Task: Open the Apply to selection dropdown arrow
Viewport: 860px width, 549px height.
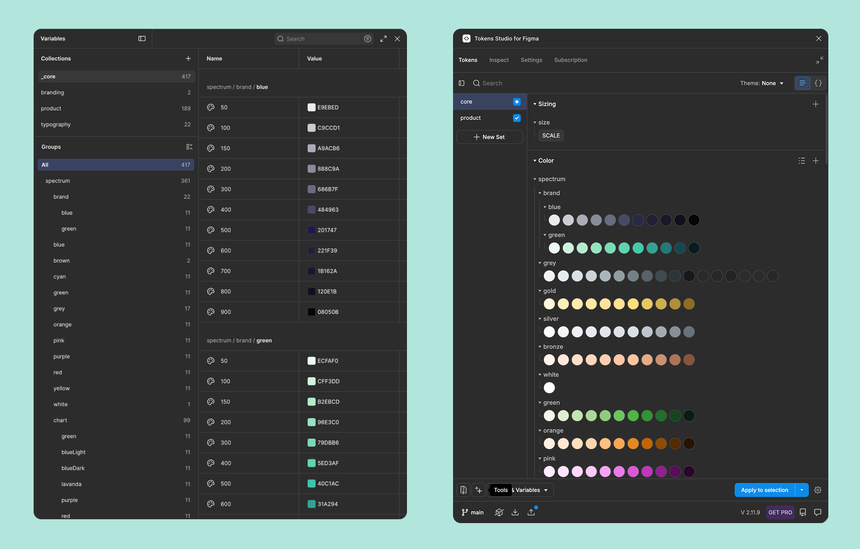Action: point(802,490)
